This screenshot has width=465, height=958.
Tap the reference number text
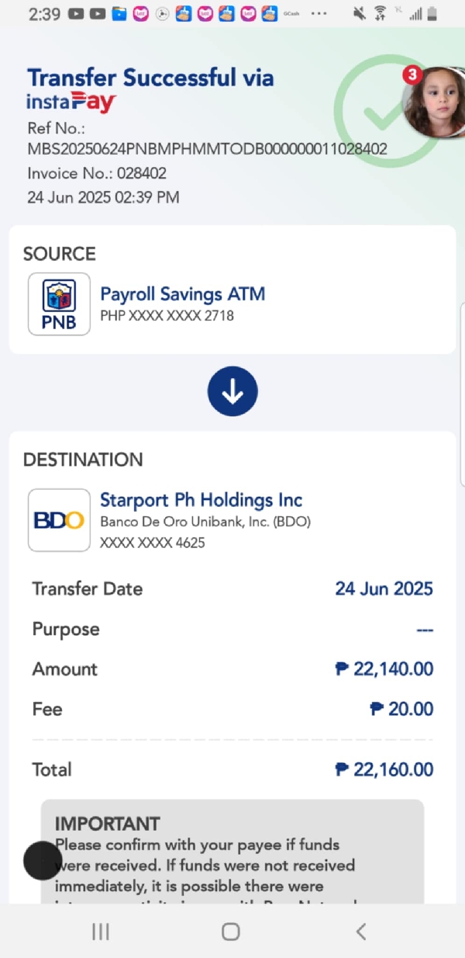(207, 148)
